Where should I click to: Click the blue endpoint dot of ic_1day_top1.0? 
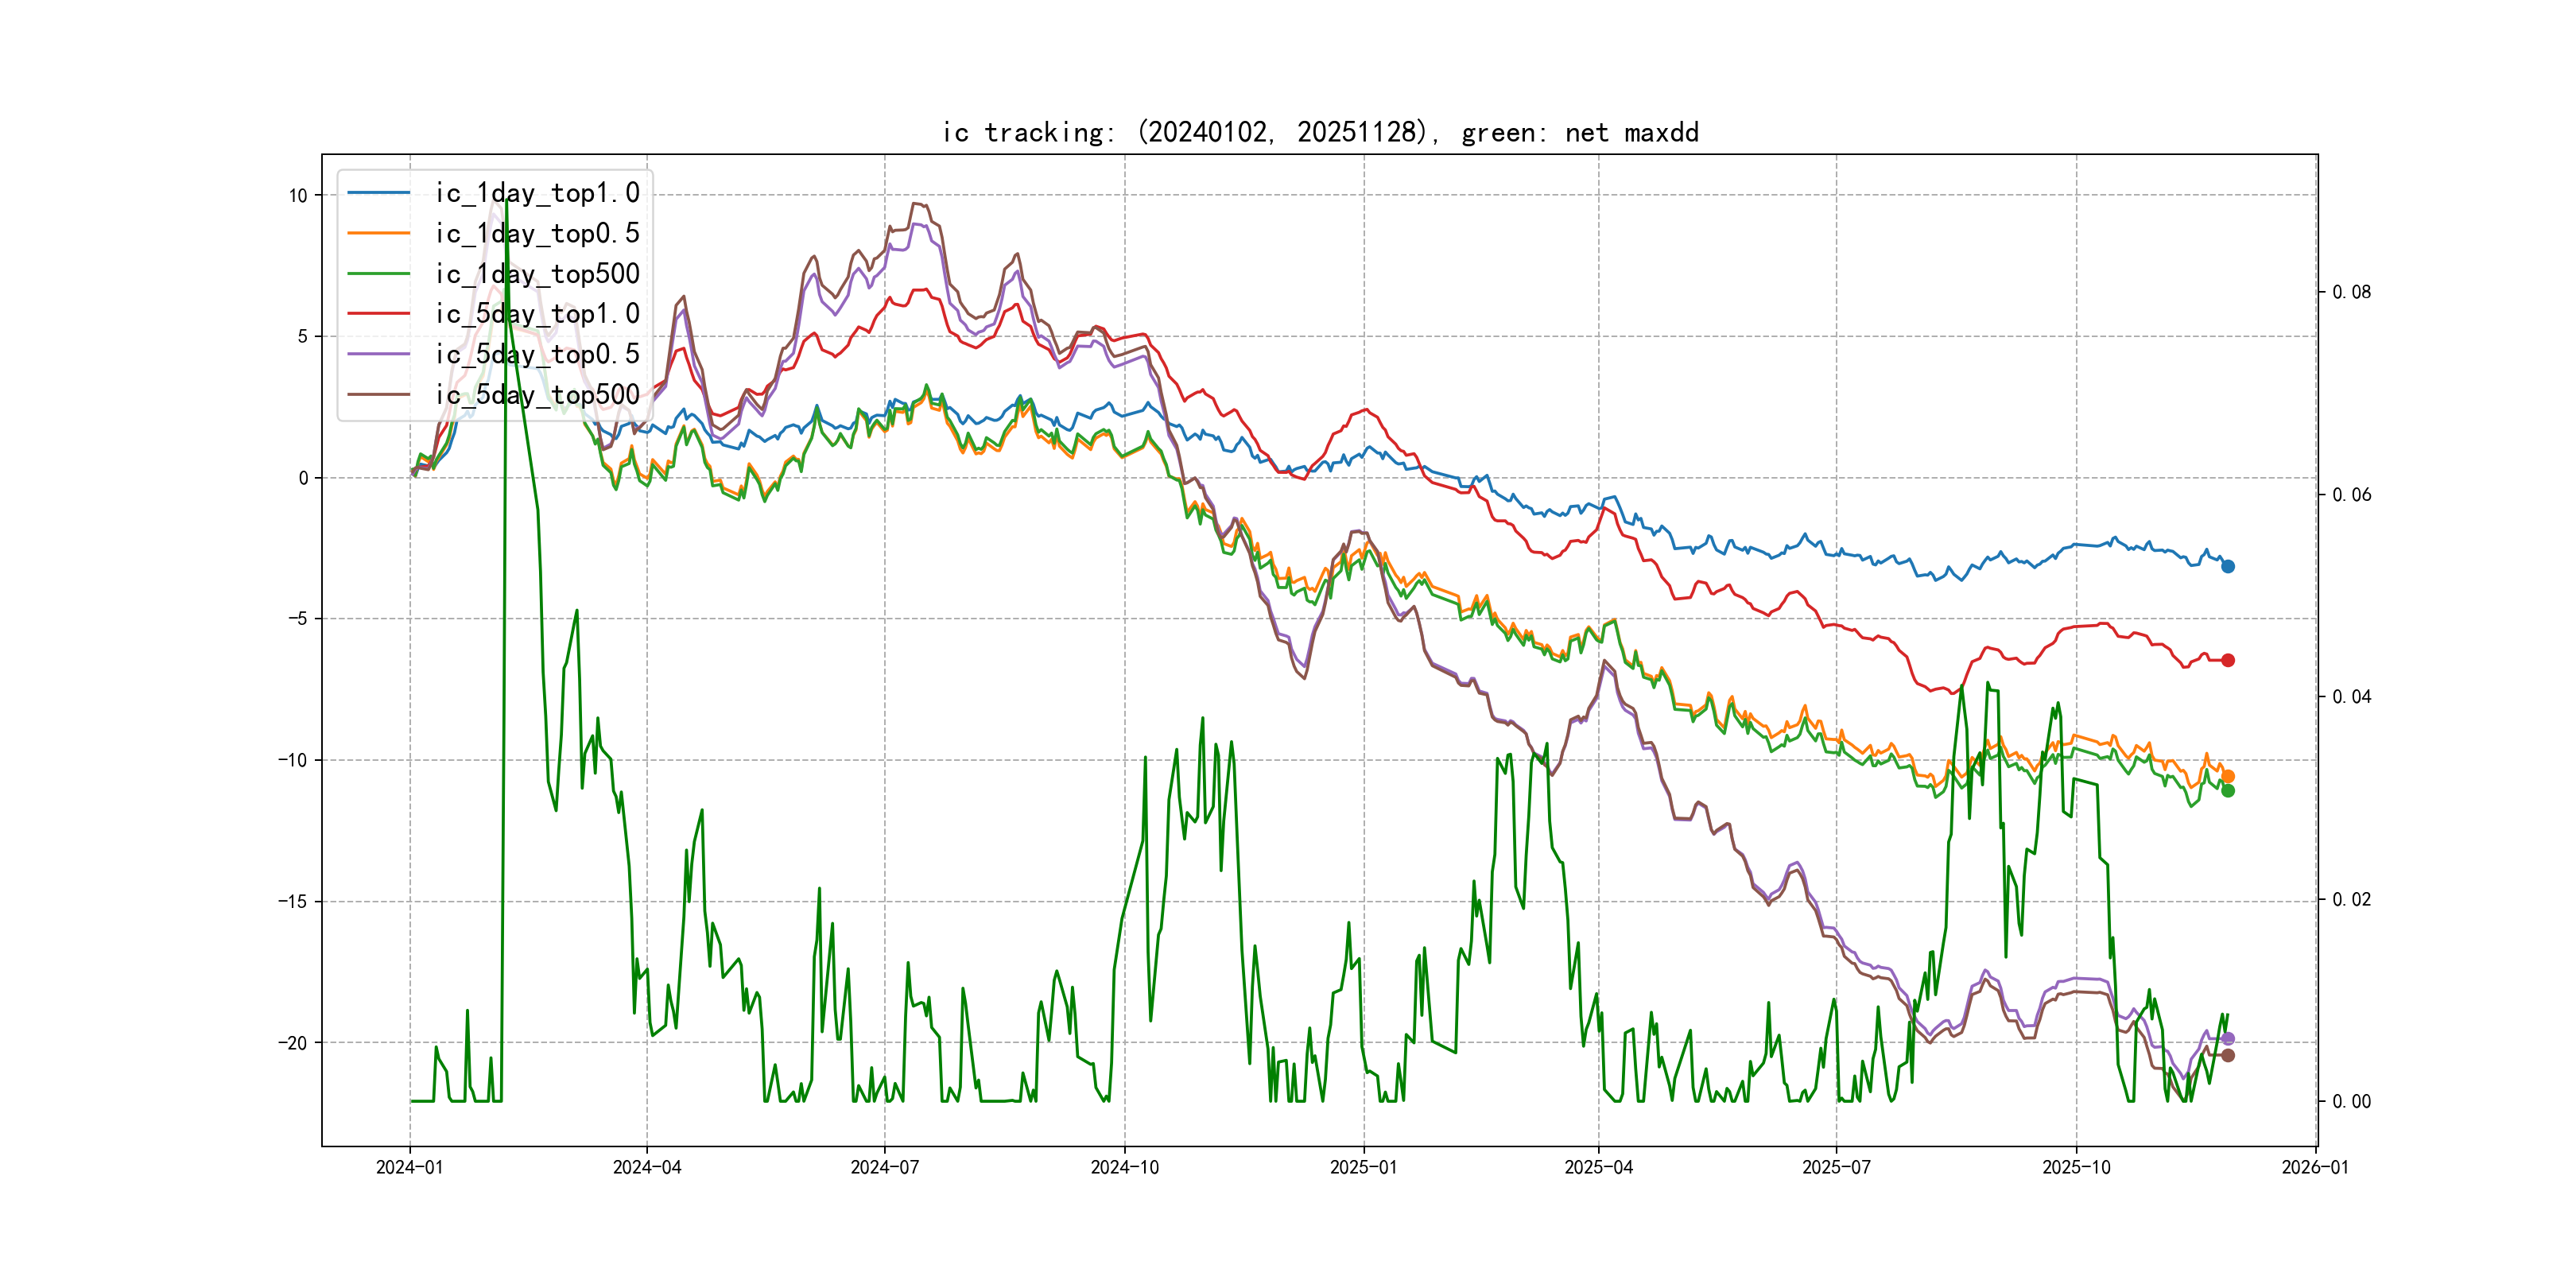pos(2228,566)
